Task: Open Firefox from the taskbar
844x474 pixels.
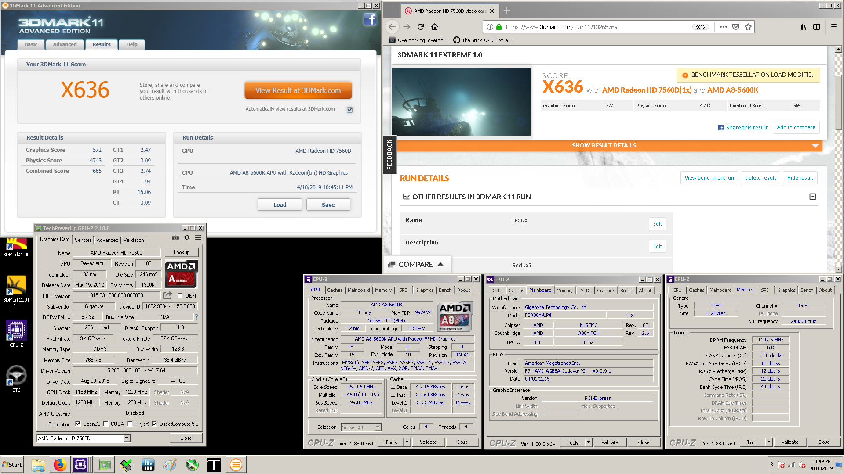Action: pyautogui.click(x=60, y=464)
